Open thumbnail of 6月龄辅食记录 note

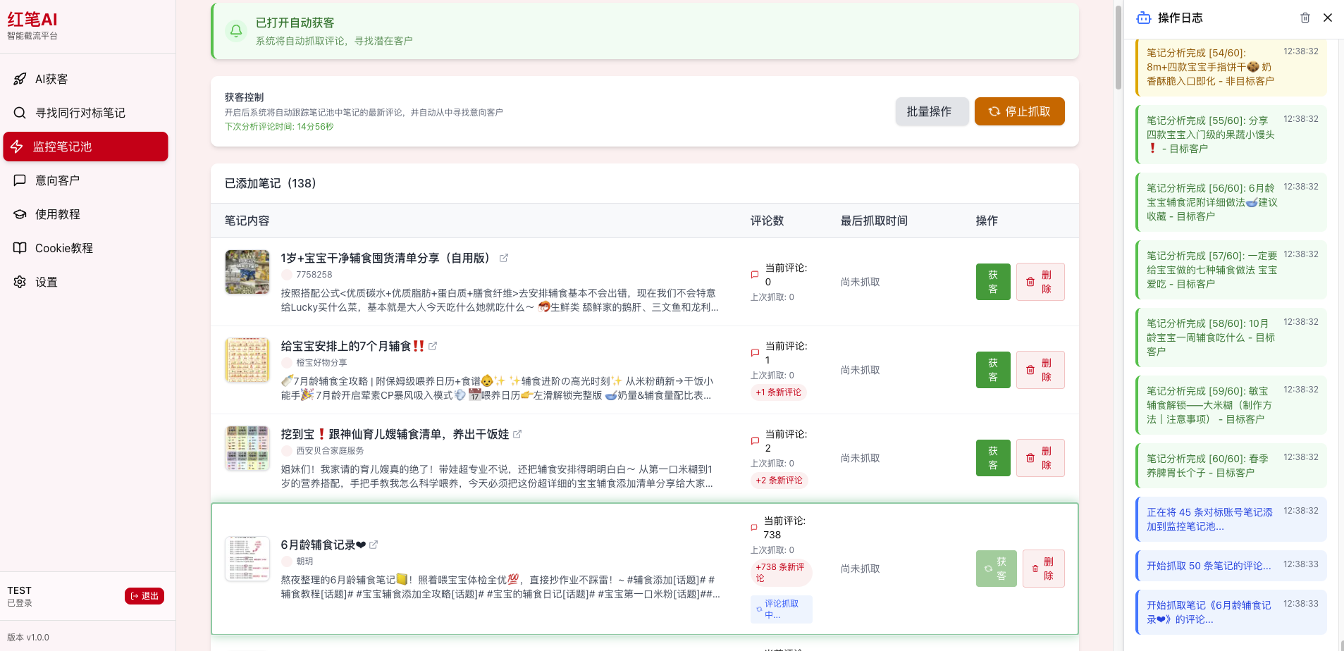247,559
